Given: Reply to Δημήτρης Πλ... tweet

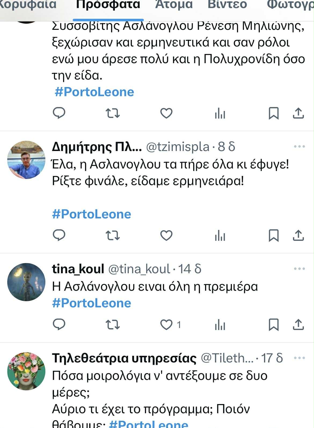Looking at the screenshot, I should [x=59, y=235].
